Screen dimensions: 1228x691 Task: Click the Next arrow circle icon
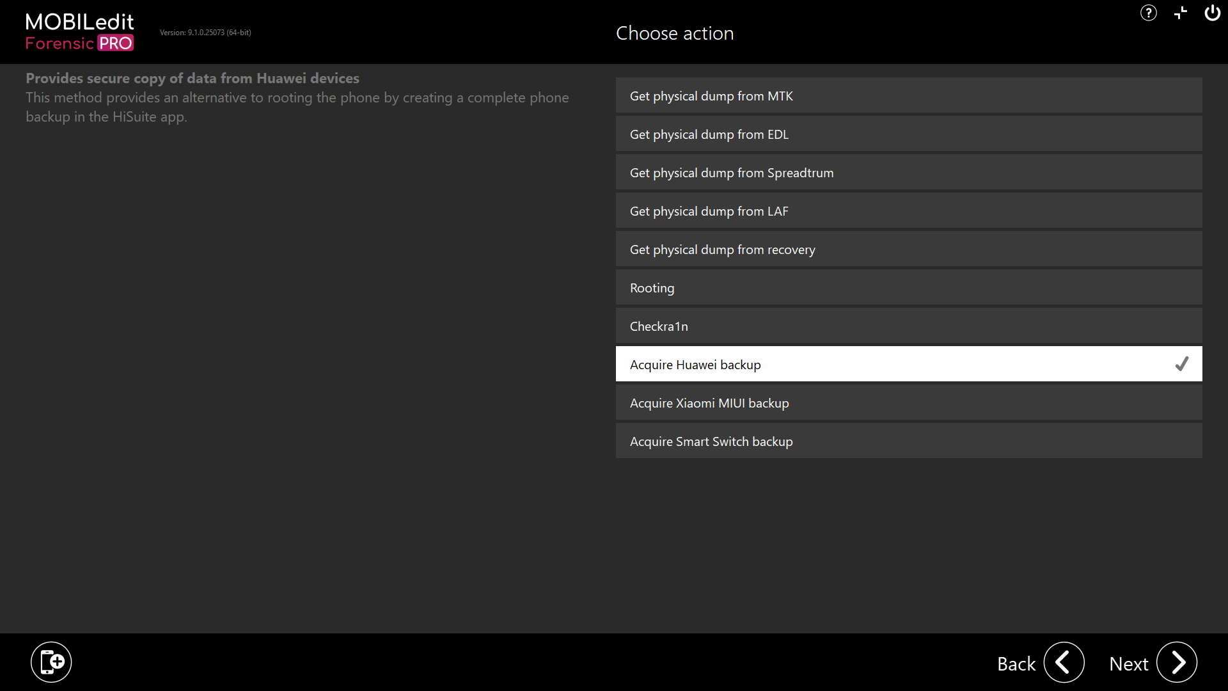click(1176, 662)
